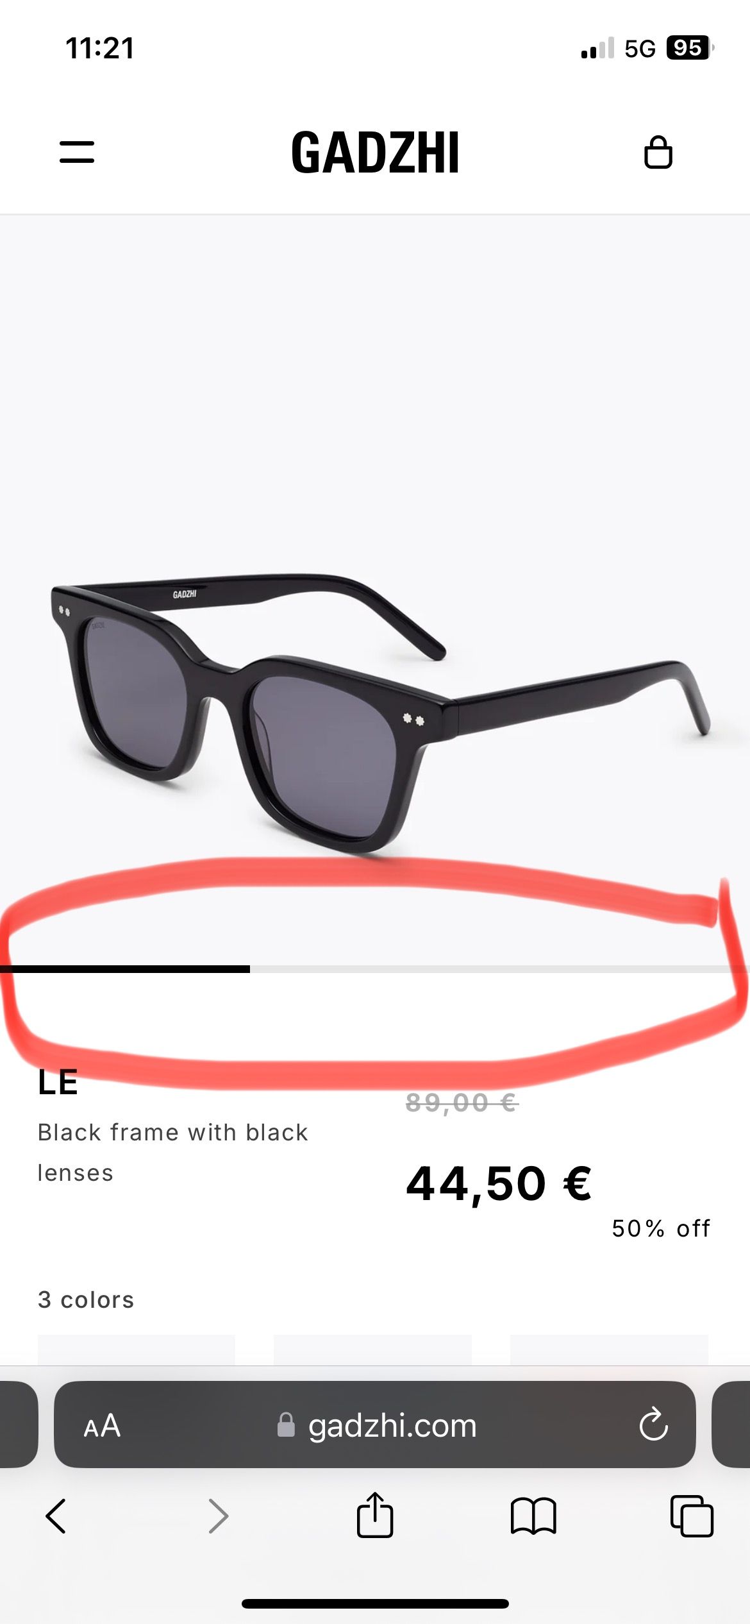Screen dimensions: 750x1624
Task: Open the Safari share sheet
Action: 375,1514
